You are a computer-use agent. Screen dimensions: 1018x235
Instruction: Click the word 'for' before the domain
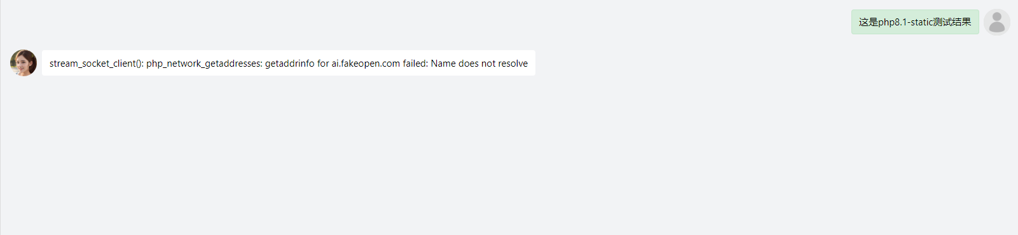(323, 64)
